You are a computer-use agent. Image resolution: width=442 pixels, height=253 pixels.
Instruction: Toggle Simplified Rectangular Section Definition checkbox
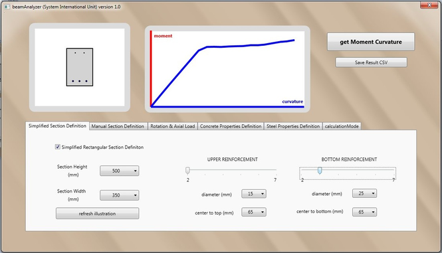pyautogui.click(x=58, y=147)
